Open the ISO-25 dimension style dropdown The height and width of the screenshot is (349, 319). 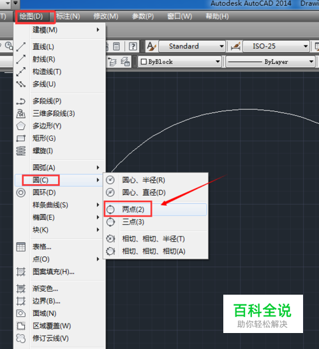(276, 46)
